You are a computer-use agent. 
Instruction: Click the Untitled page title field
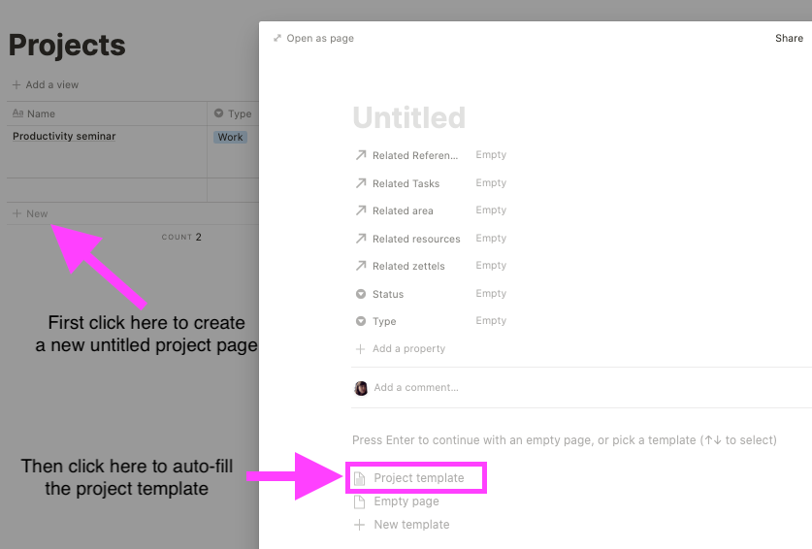408,118
